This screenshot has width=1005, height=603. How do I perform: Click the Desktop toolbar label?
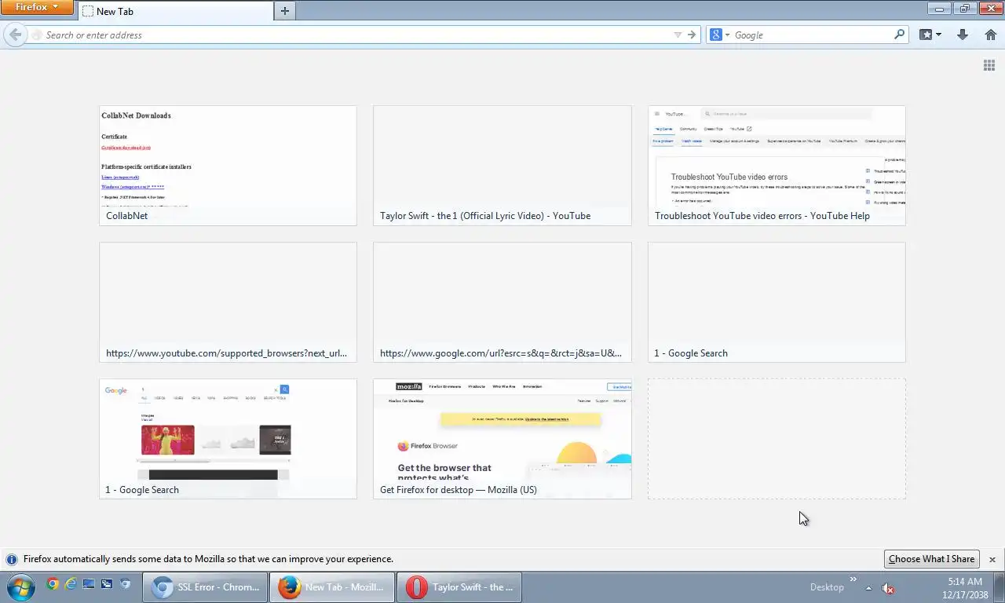point(827,587)
